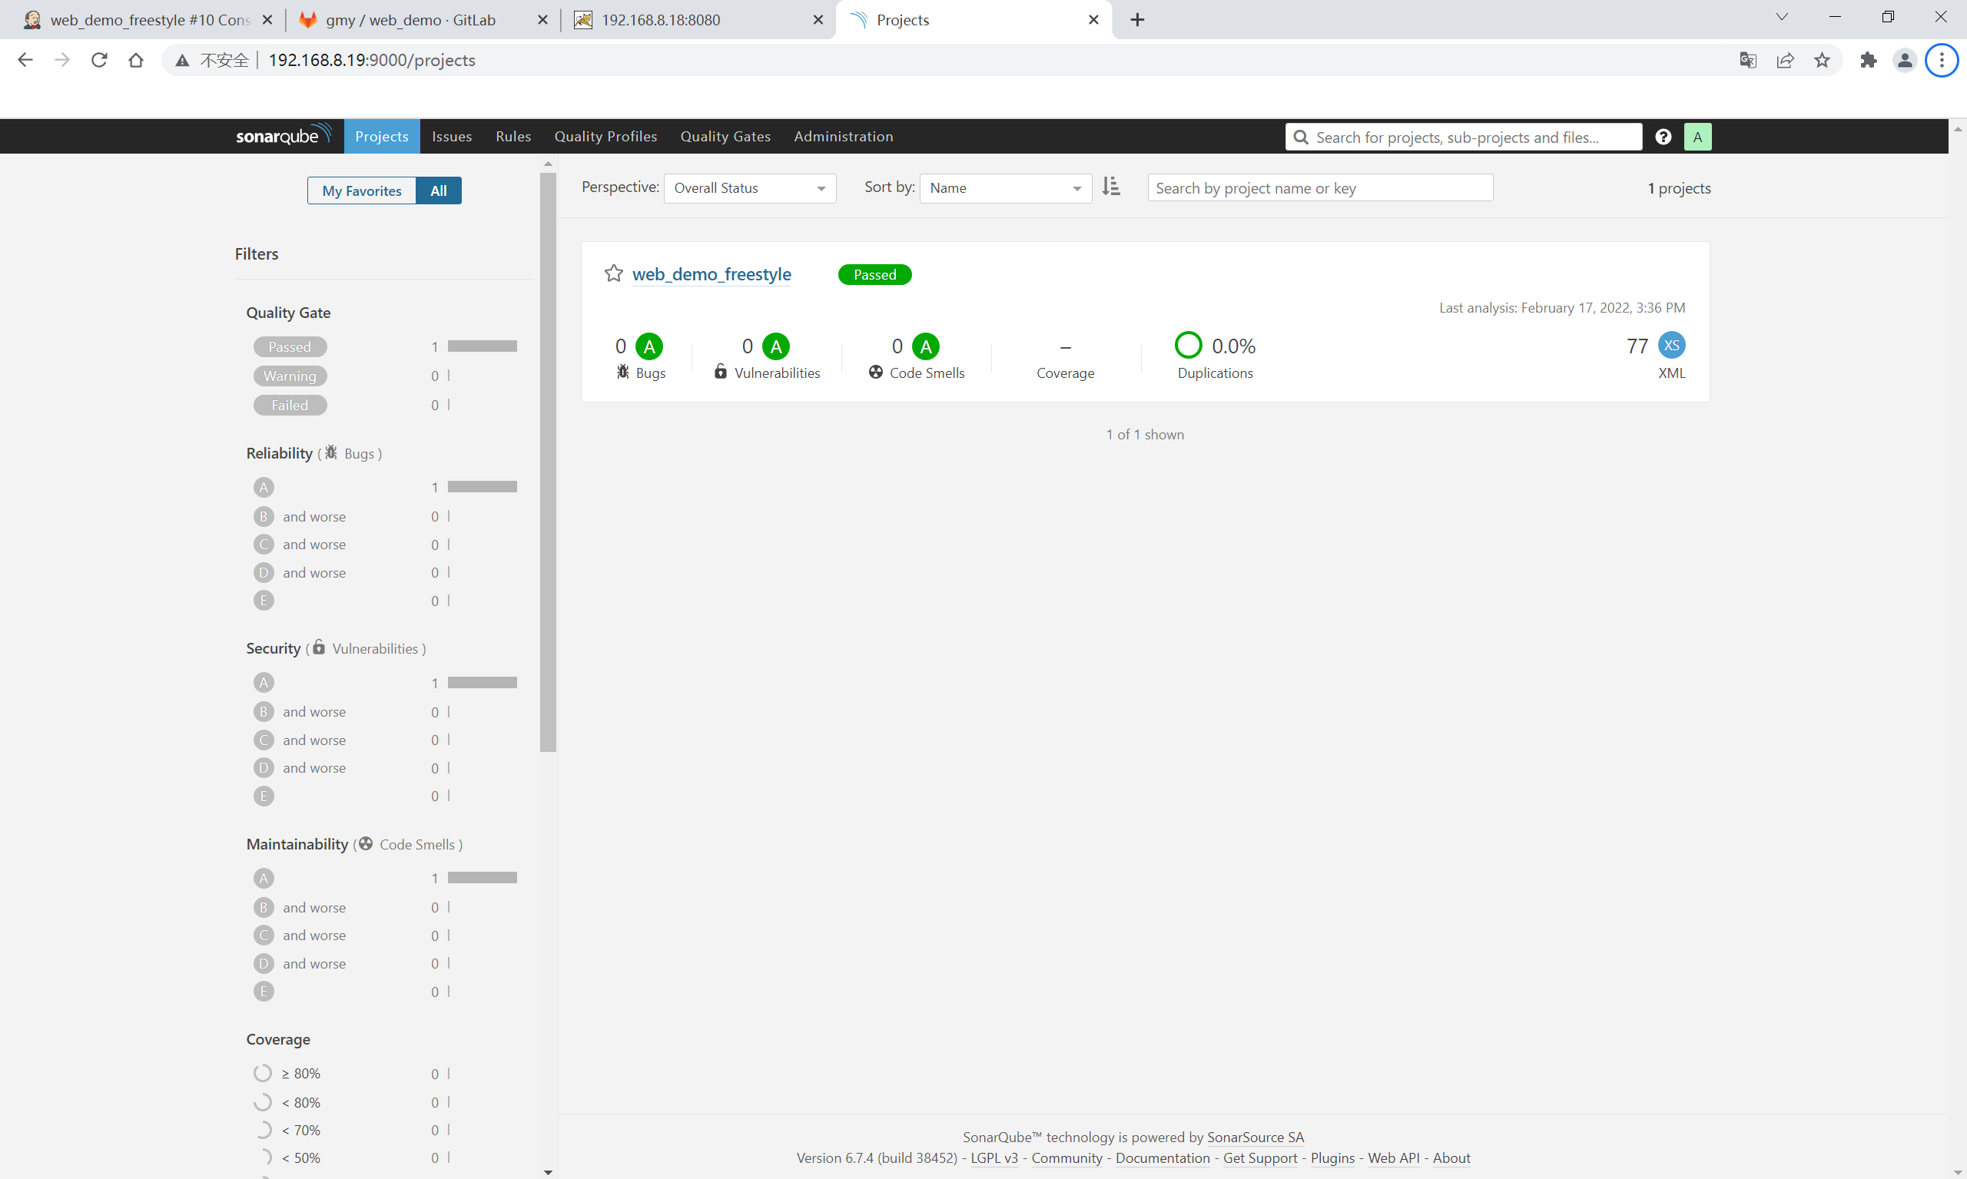Open a new browser tab

click(x=1137, y=20)
